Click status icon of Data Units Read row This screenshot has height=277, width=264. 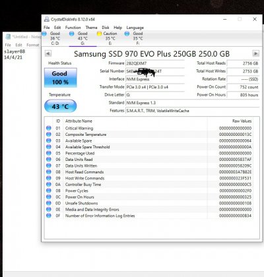click(x=49, y=160)
